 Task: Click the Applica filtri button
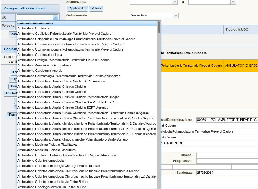pyautogui.click(x=77, y=9)
